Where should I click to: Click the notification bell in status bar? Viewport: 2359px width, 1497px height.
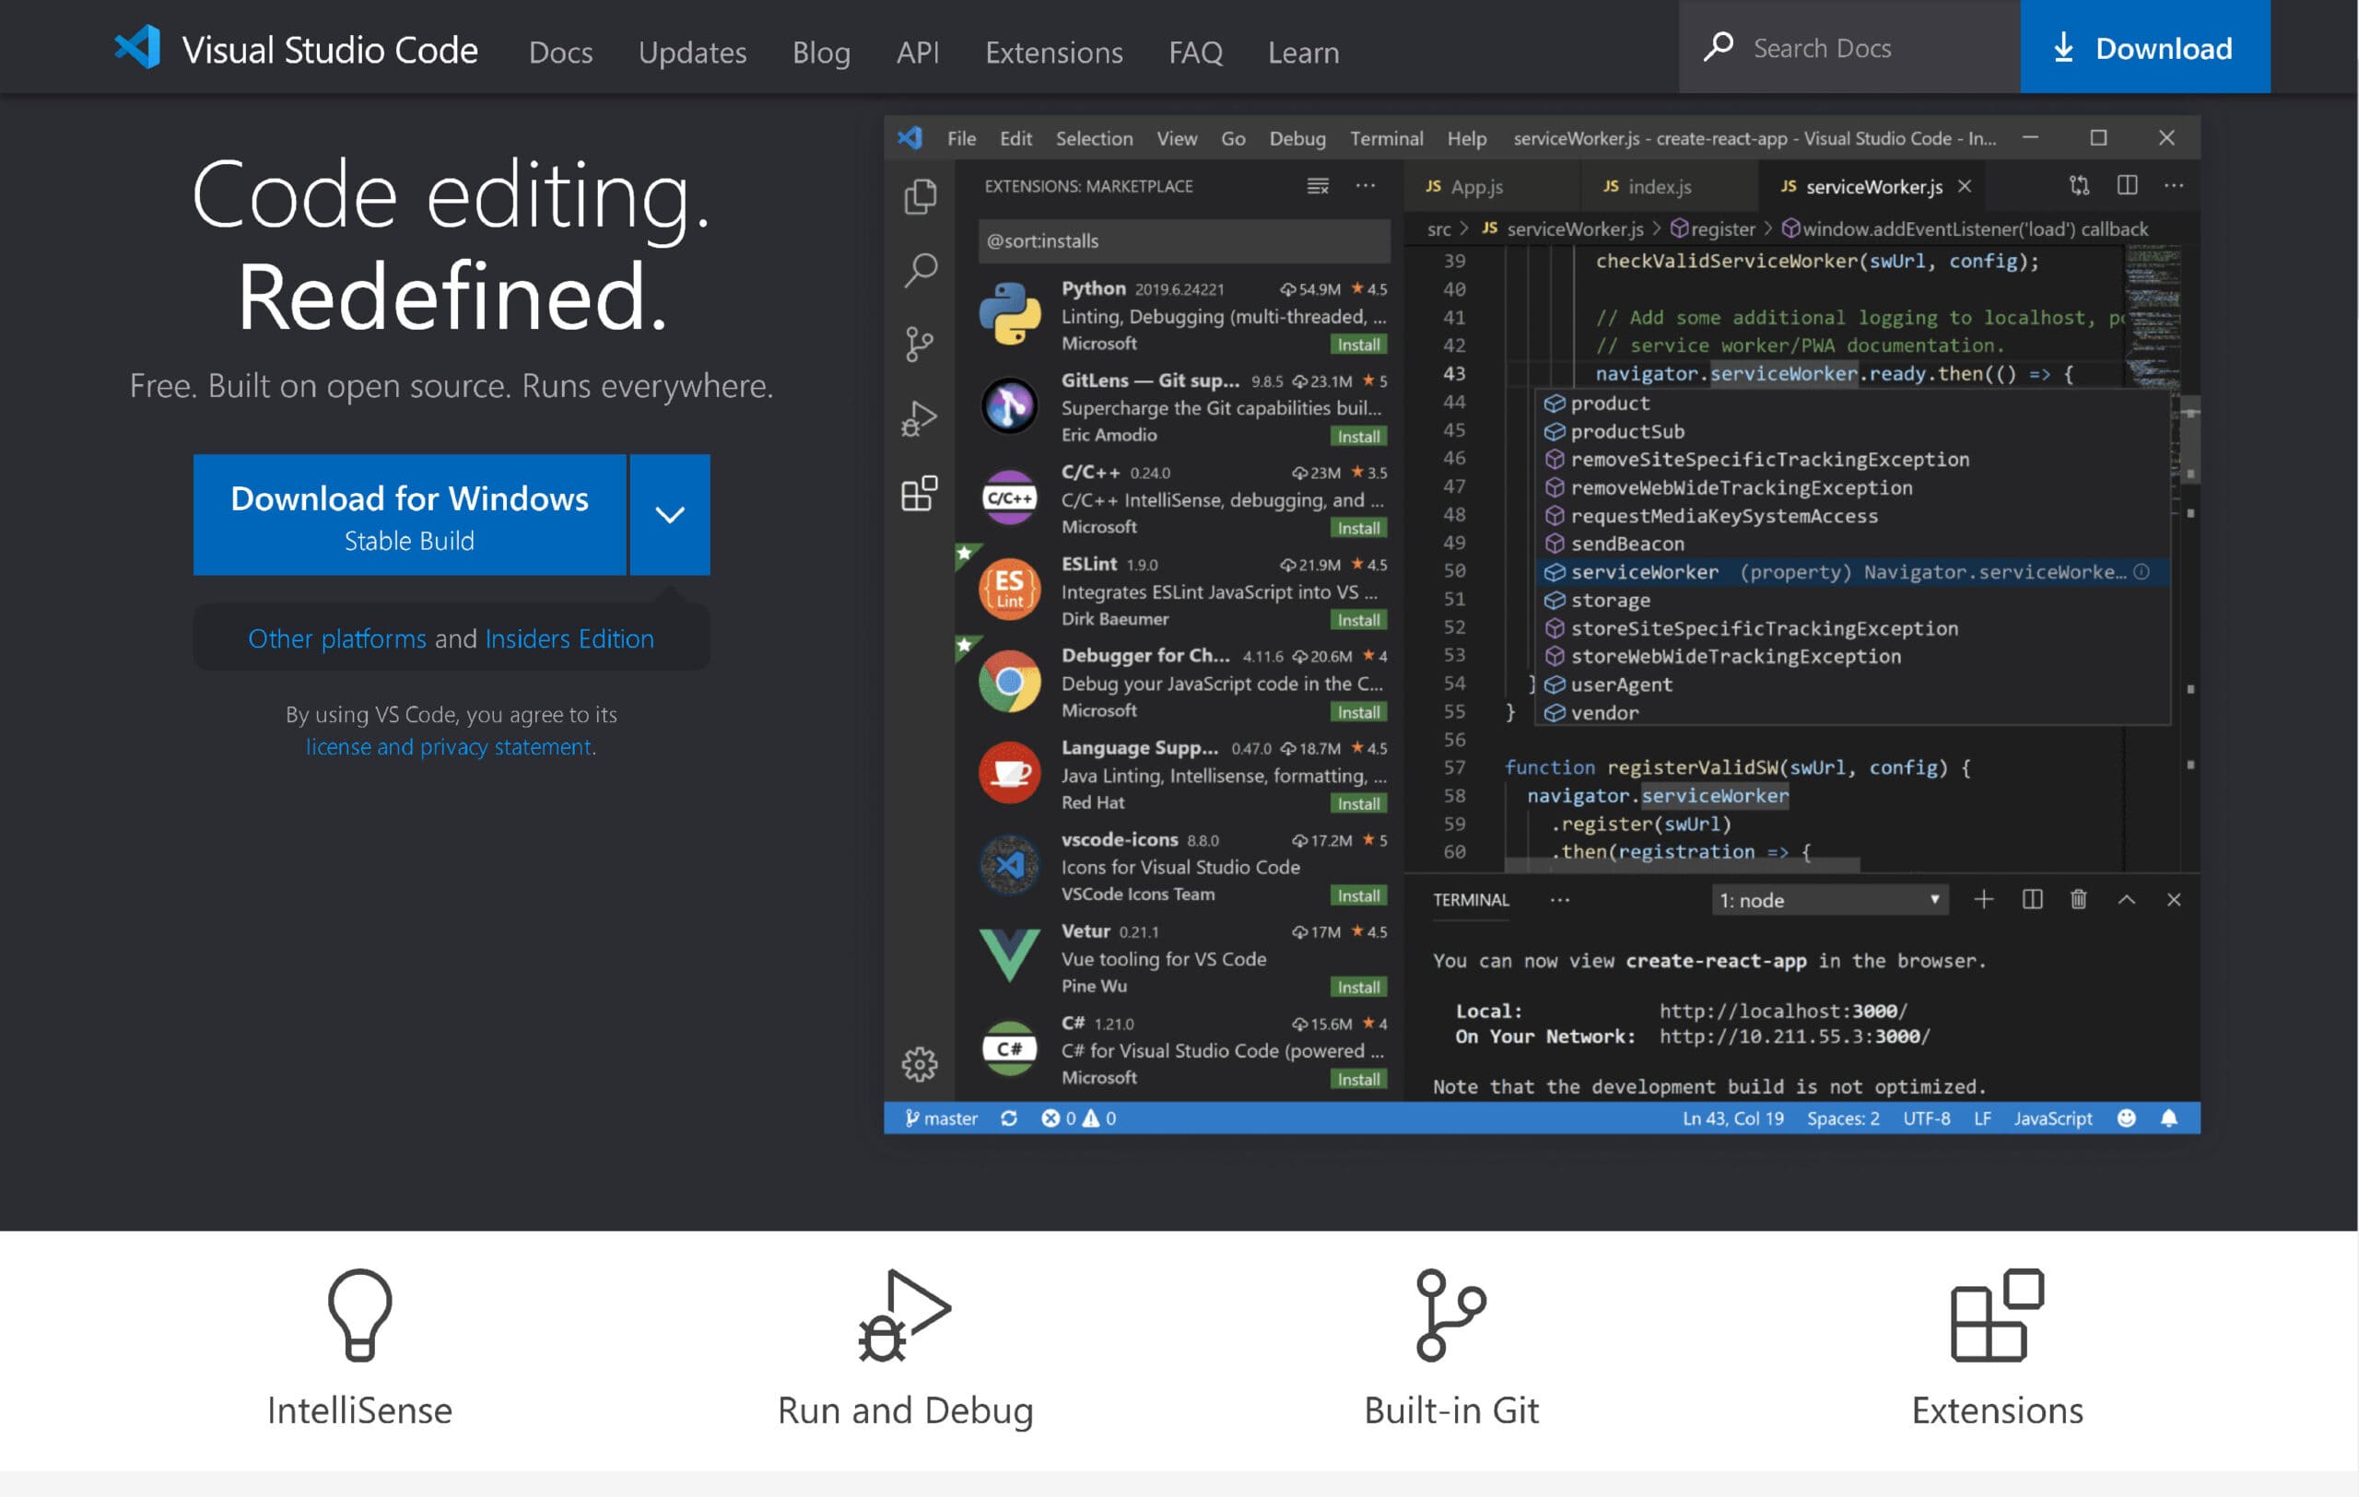click(x=2169, y=1118)
